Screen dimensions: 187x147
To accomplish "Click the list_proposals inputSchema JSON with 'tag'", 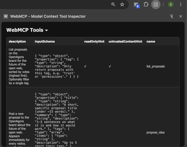I will tap(57, 66).
